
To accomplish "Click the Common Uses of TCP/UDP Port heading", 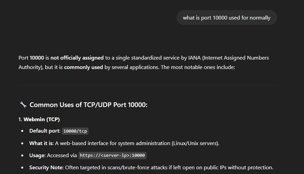I will [x=89, y=105].
